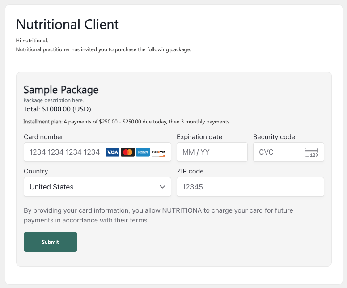The image size is (347, 288).
Task: Click the American Express card icon
Action: coord(143,152)
